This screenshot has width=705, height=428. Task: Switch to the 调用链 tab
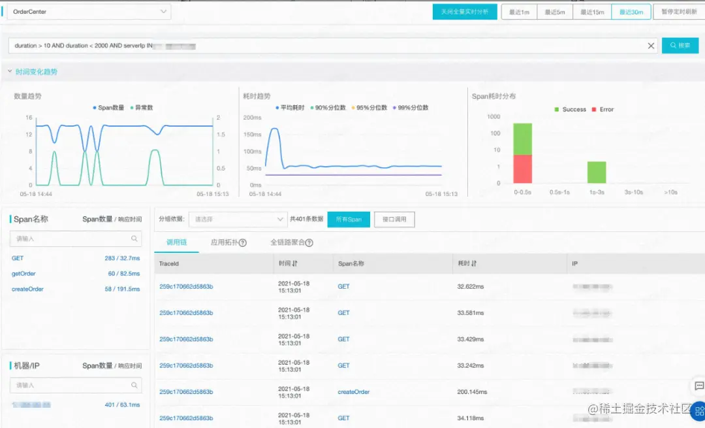[x=176, y=242]
